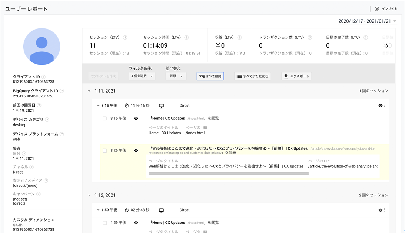Open the date range 2020/12/17 - 2021/01/21 dropdown
Screen dimensions: 405x233
click(367, 21)
